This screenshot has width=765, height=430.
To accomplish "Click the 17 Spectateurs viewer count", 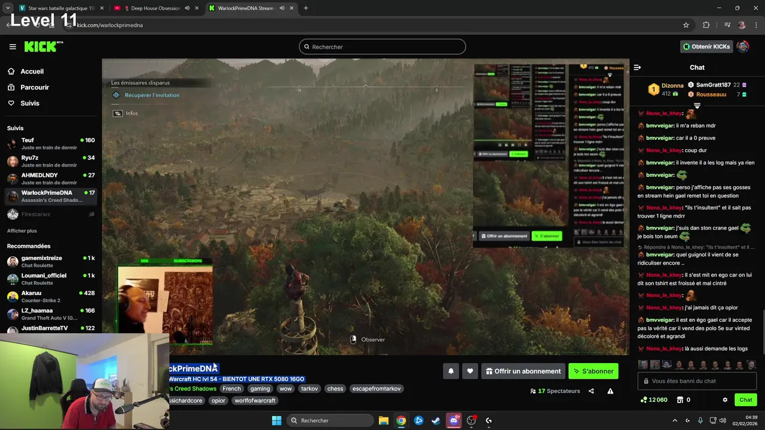I will coord(555,391).
